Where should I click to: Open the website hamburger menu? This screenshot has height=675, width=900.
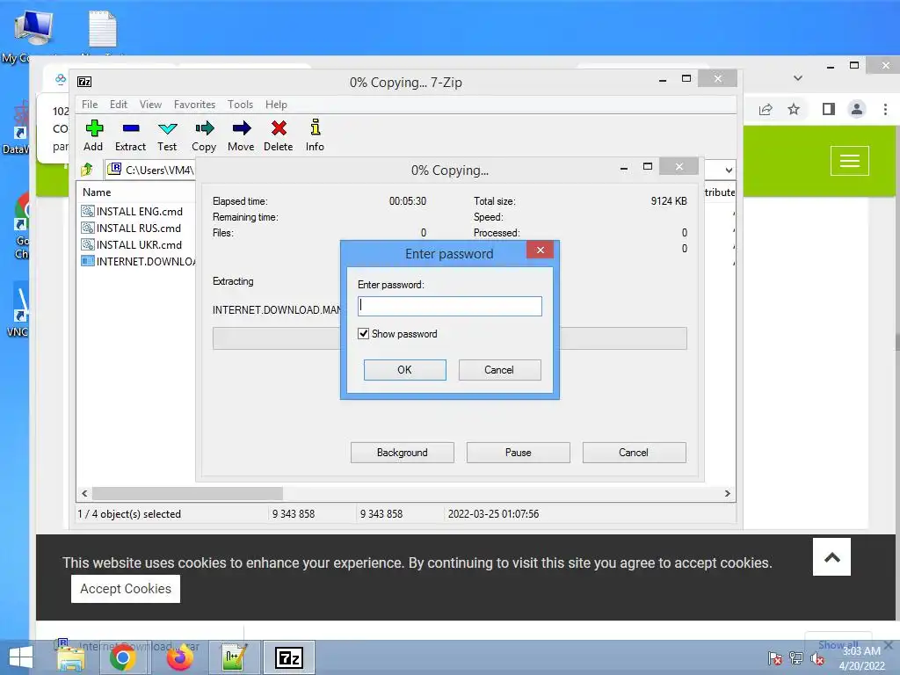point(850,161)
